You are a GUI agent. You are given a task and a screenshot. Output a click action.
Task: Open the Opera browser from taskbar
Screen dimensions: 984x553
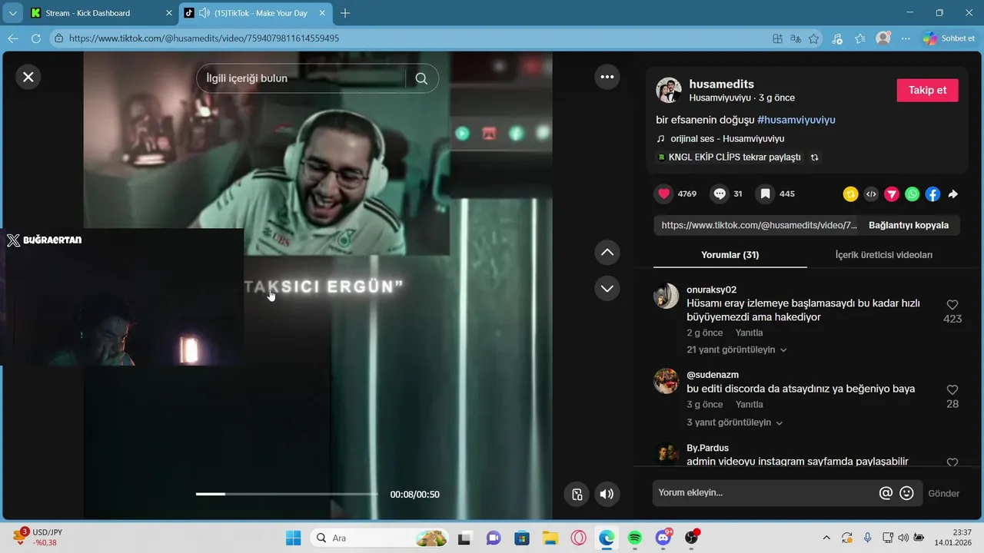[578, 538]
